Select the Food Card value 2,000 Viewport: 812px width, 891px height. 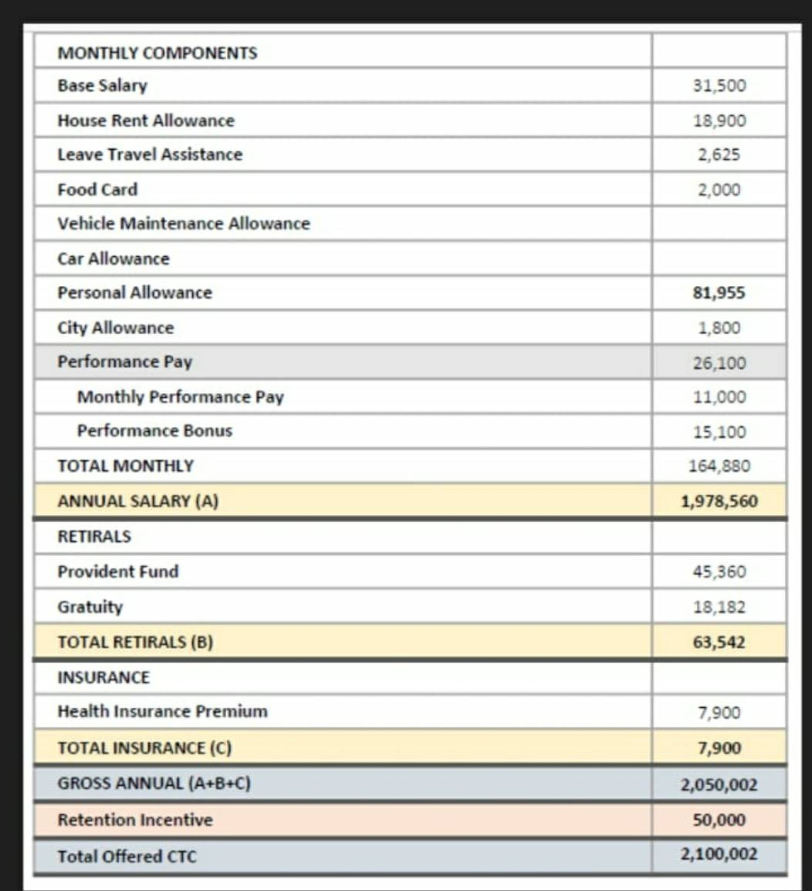(x=719, y=190)
